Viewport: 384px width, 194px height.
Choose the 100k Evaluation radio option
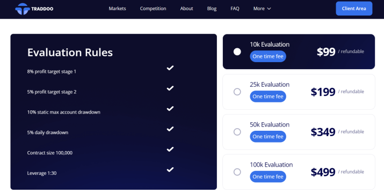[x=237, y=172]
